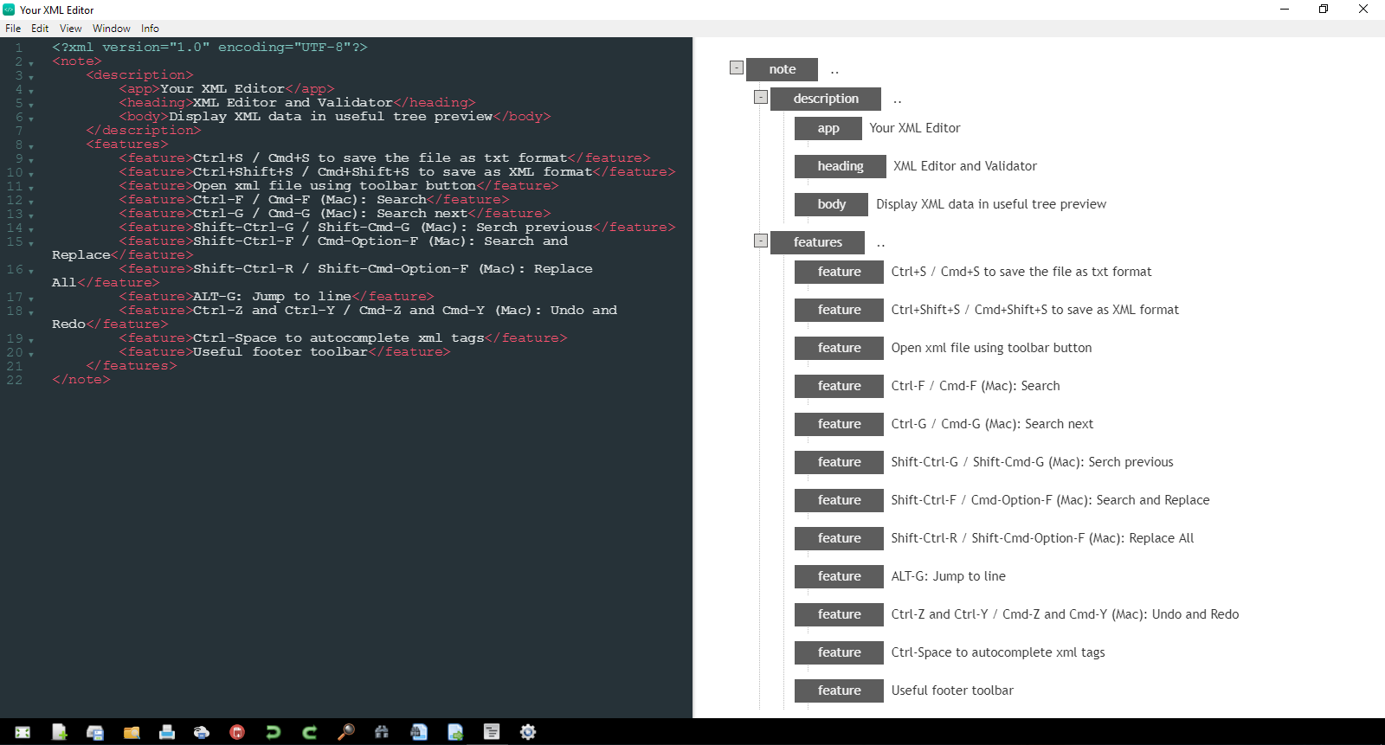1385x745 pixels.
Task: Click fold arrow on line 20 footer toolbar feature
Action: [x=31, y=355]
